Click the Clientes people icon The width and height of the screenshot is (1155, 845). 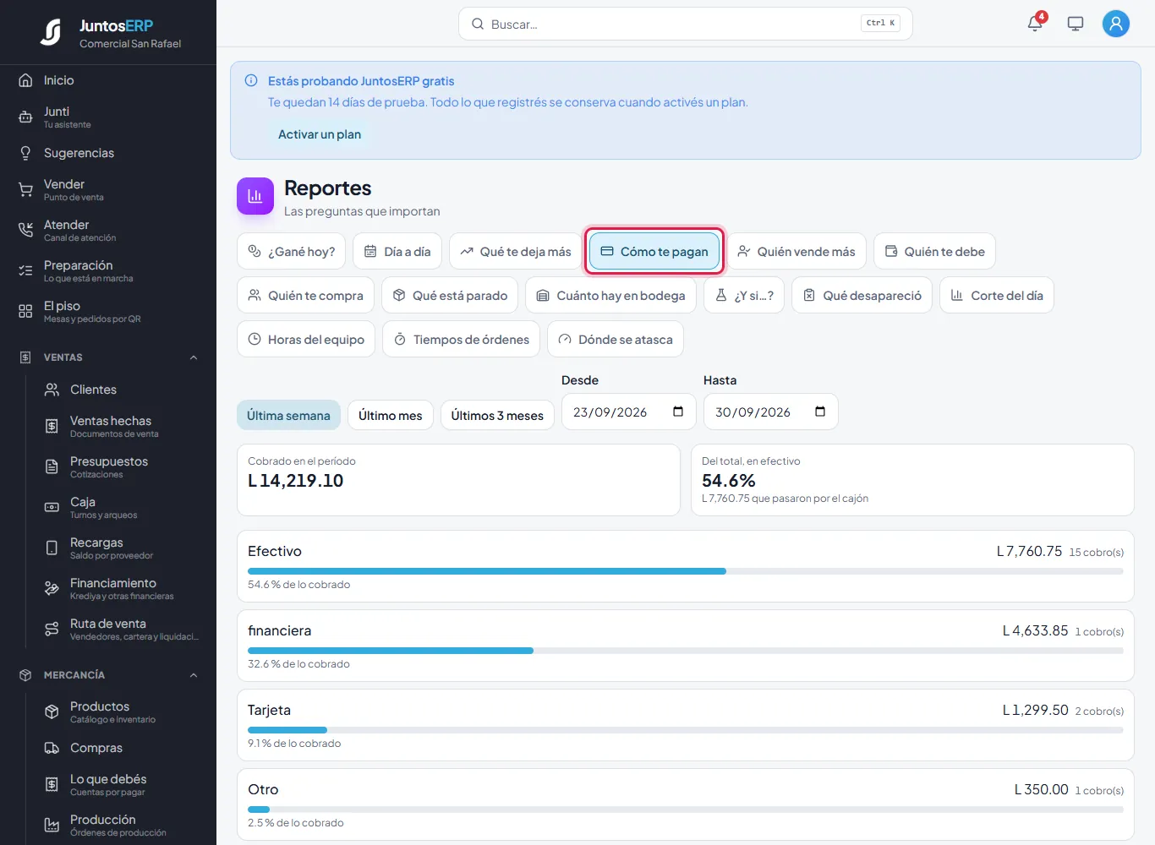pyautogui.click(x=52, y=390)
